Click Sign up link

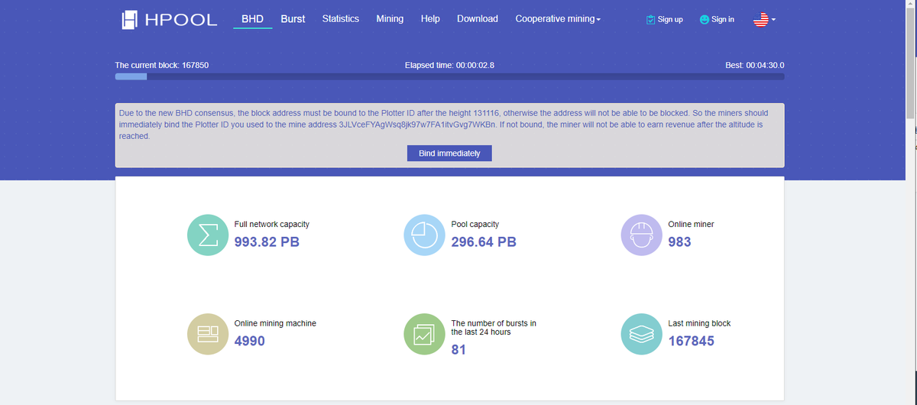point(664,20)
